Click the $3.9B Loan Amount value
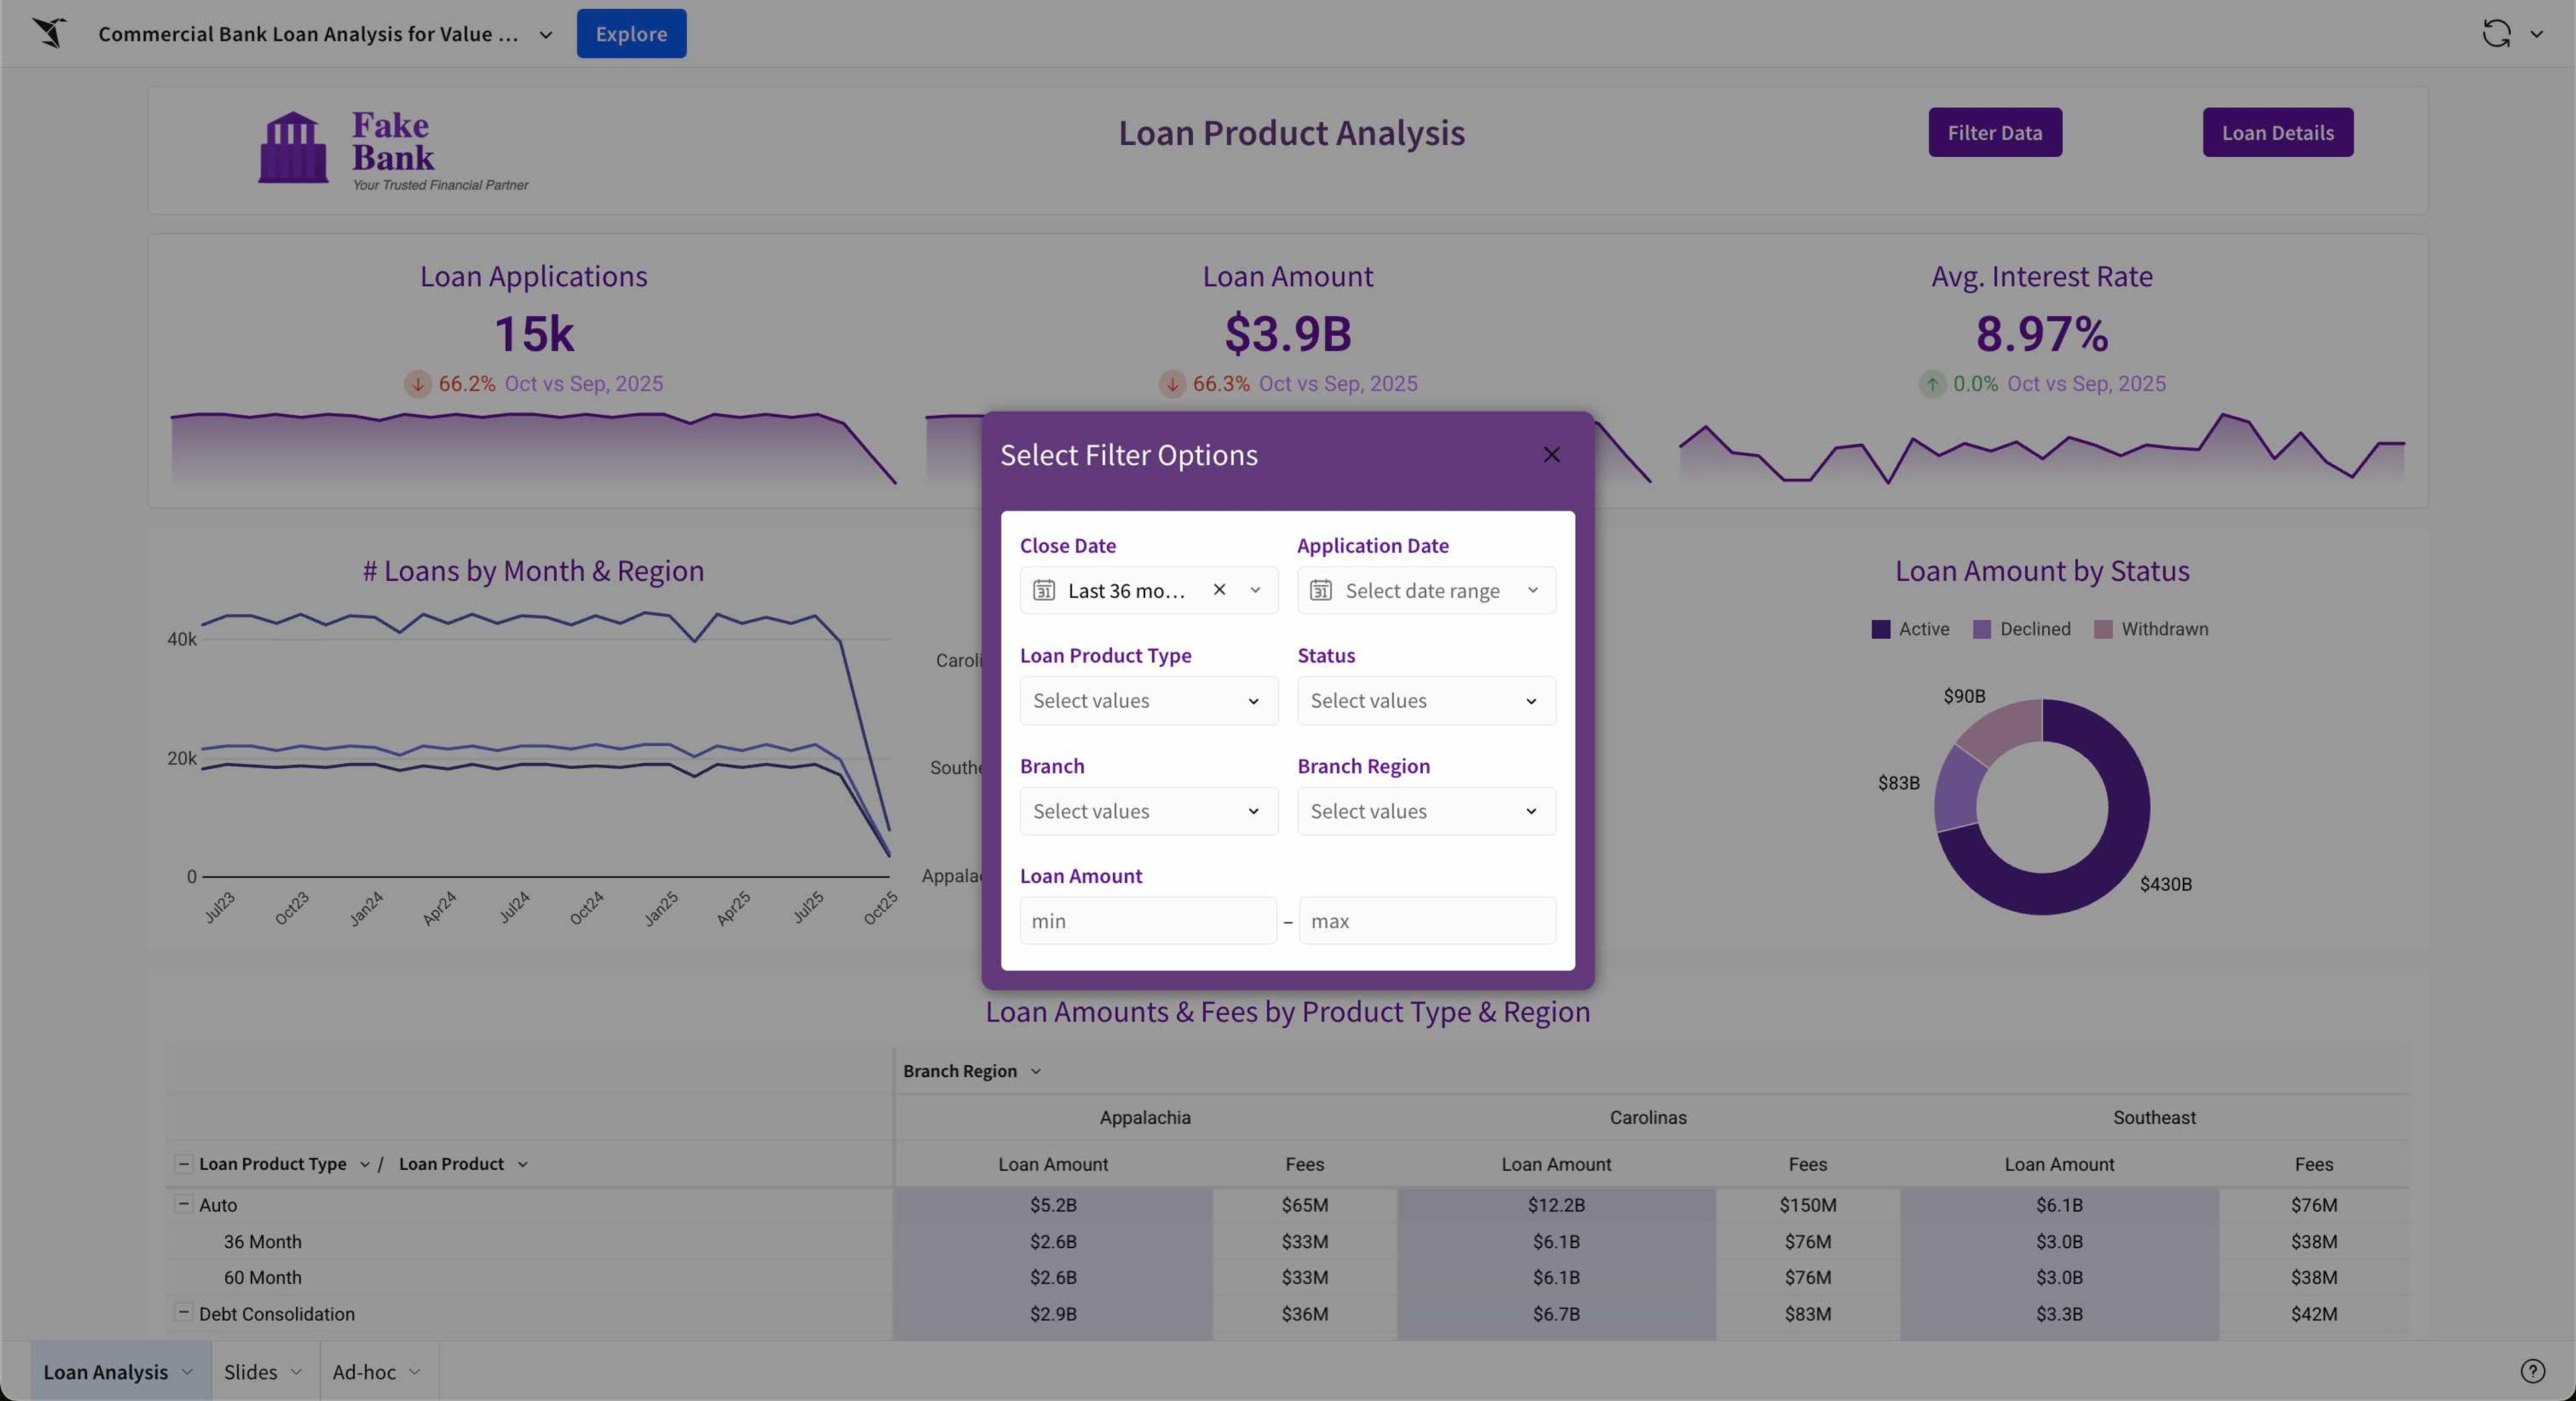Screen dimensions: 2576x1401 pos(1288,334)
